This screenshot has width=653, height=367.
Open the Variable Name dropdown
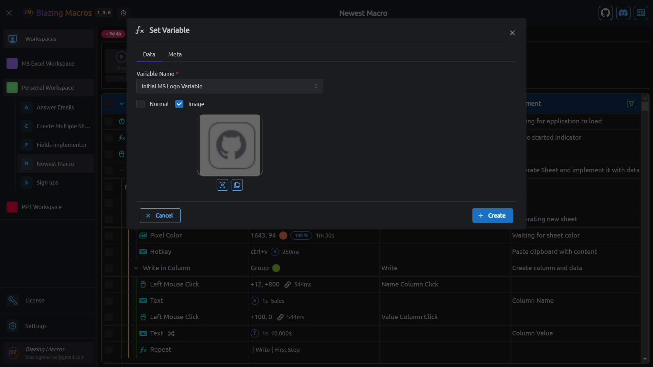click(230, 86)
